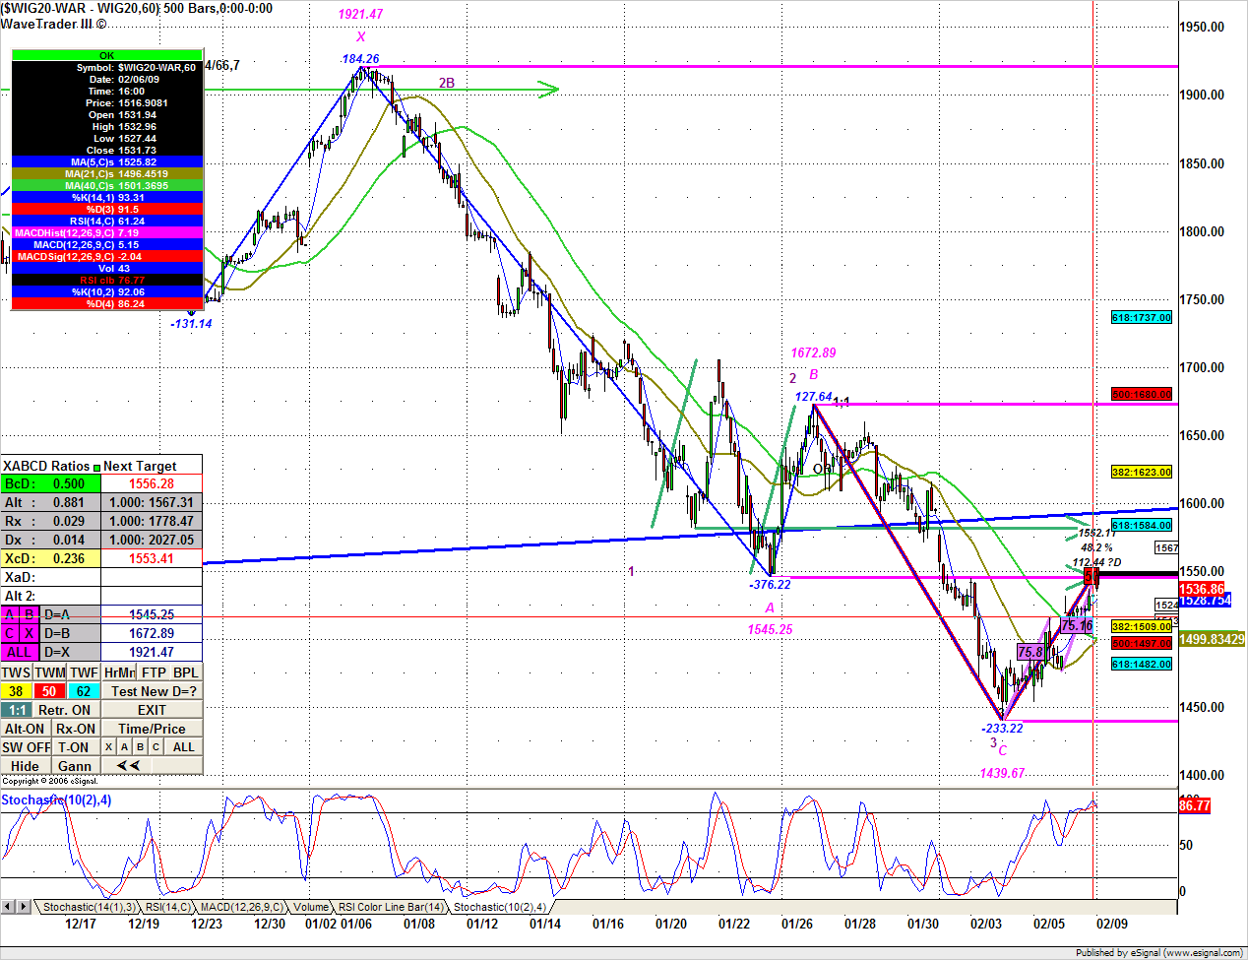The image size is (1248, 960).
Task: Open the RSI Color Line Bar(14) tab
Action: 391,907
